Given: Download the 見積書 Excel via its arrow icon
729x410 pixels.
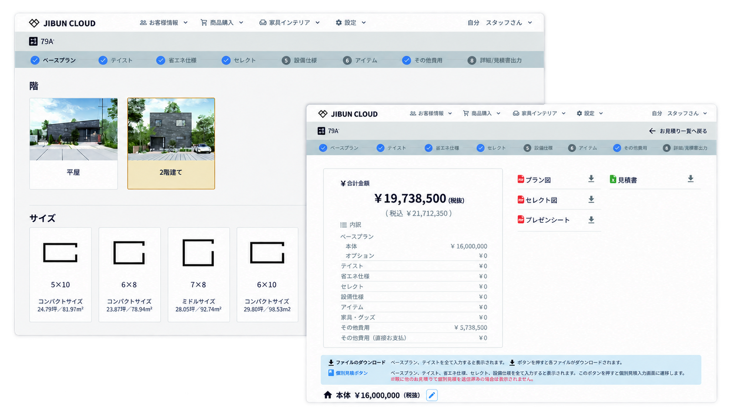Looking at the screenshot, I should coord(691,179).
